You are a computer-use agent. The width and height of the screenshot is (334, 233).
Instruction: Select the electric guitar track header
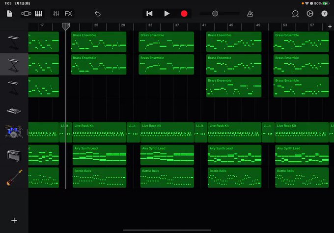click(14, 178)
